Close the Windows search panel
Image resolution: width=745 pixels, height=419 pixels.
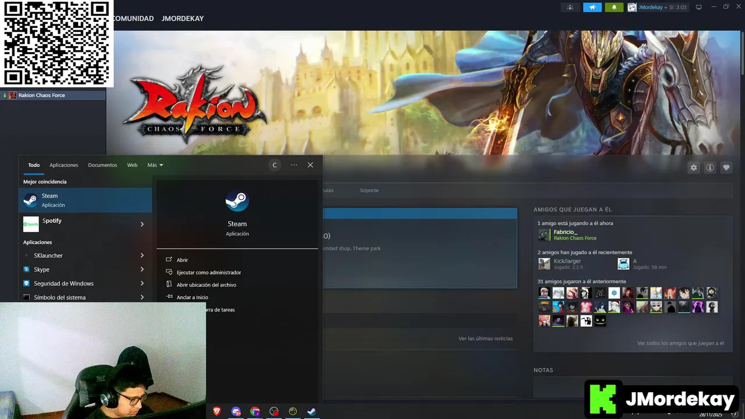point(310,165)
